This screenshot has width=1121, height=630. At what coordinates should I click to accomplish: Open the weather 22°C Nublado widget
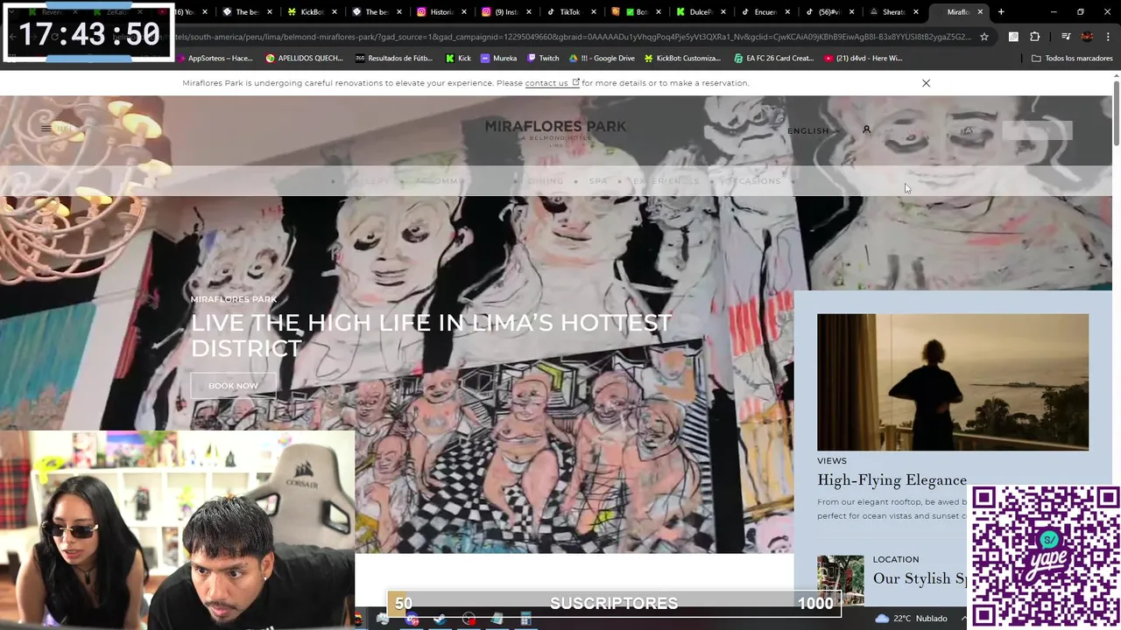[911, 619]
